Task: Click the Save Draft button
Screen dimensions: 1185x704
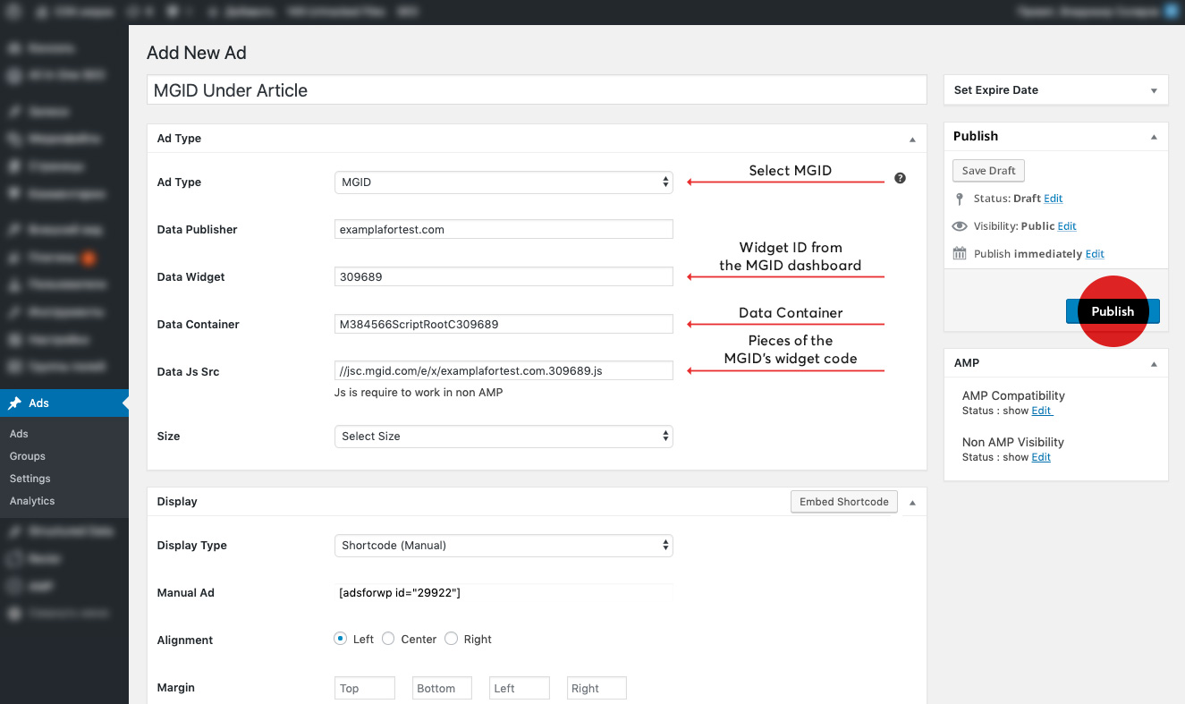Action: (x=988, y=170)
